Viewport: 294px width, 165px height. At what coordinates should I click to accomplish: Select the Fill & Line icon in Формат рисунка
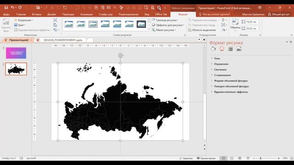(x=213, y=49)
